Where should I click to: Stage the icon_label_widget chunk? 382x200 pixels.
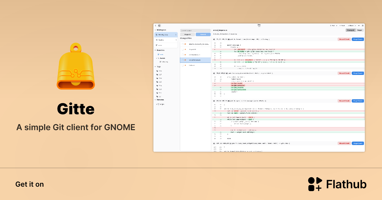pos(358,143)
